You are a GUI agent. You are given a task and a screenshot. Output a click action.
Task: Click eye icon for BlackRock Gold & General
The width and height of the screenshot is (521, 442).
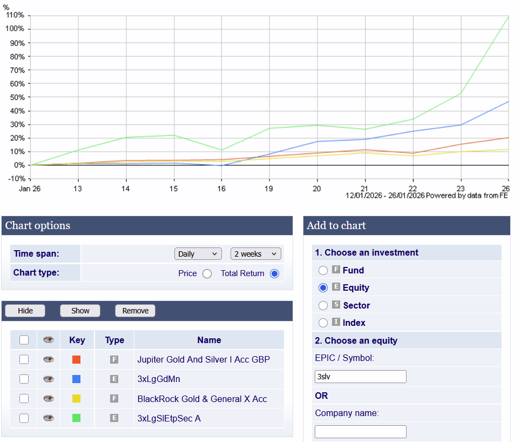49,399
